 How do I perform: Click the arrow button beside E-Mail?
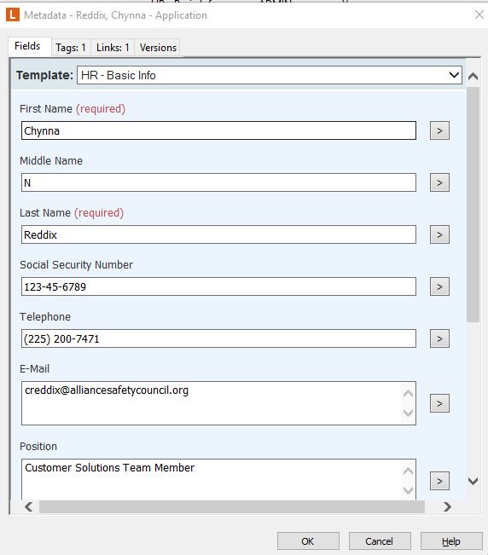(x=439, y=403)
